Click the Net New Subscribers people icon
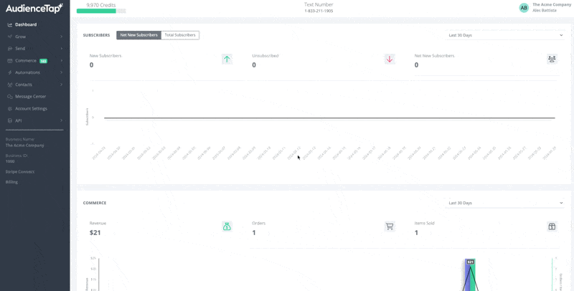This screenshot has width=574, height=291. (552, 59)
